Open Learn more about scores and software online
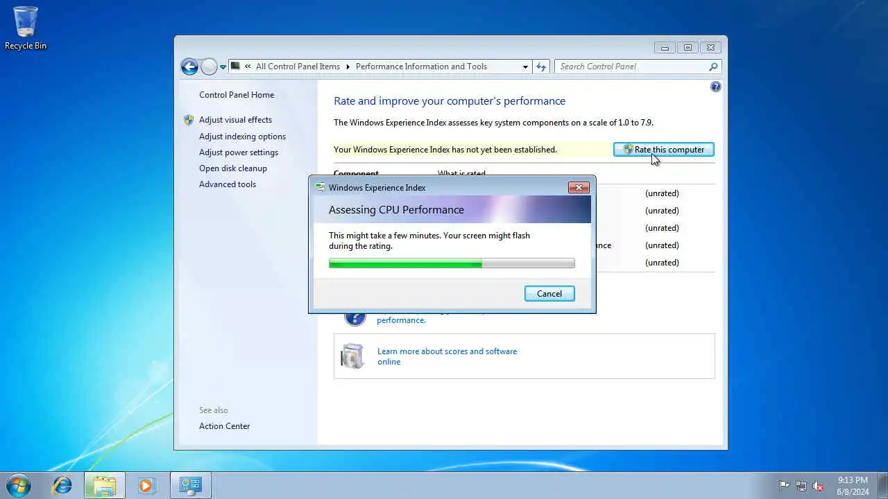 [447, 356]
